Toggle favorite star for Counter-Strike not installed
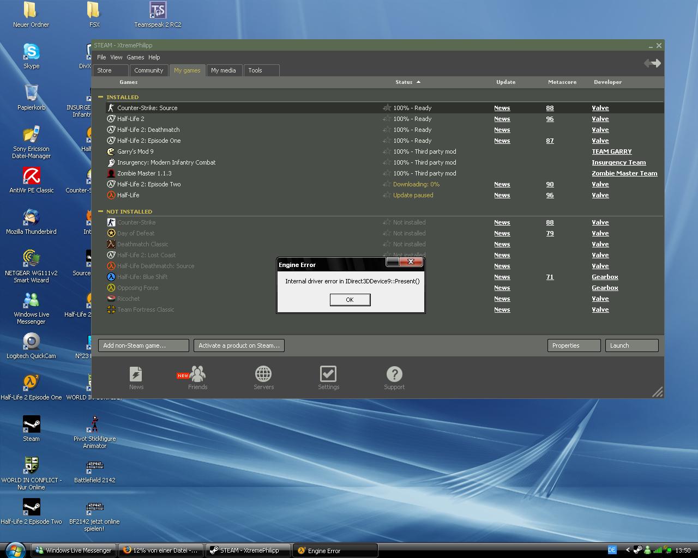 click(x=387, y=222)
